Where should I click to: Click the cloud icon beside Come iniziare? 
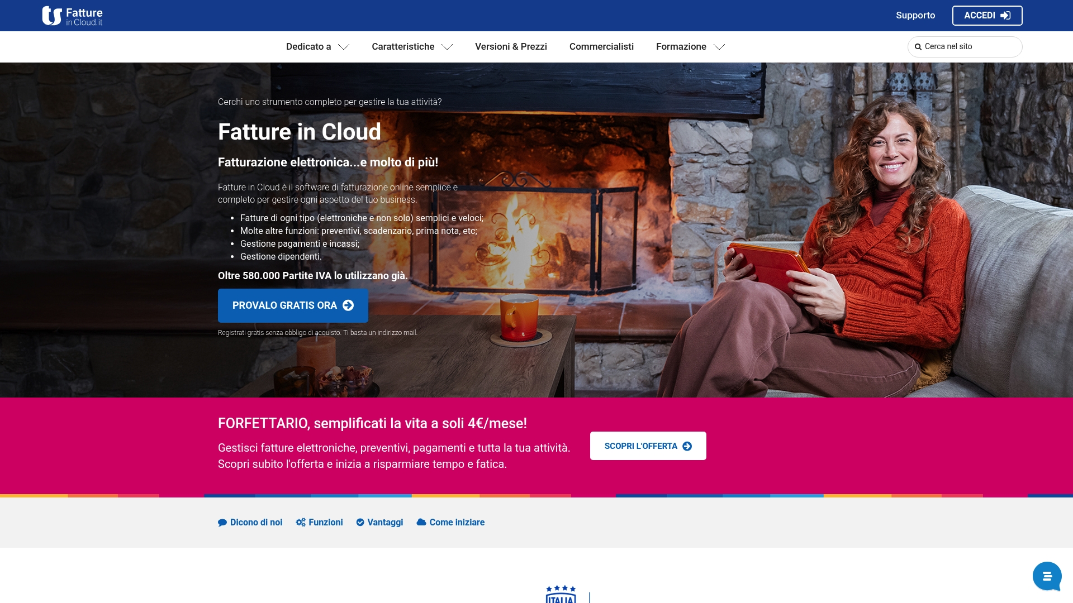coord(421,523)
